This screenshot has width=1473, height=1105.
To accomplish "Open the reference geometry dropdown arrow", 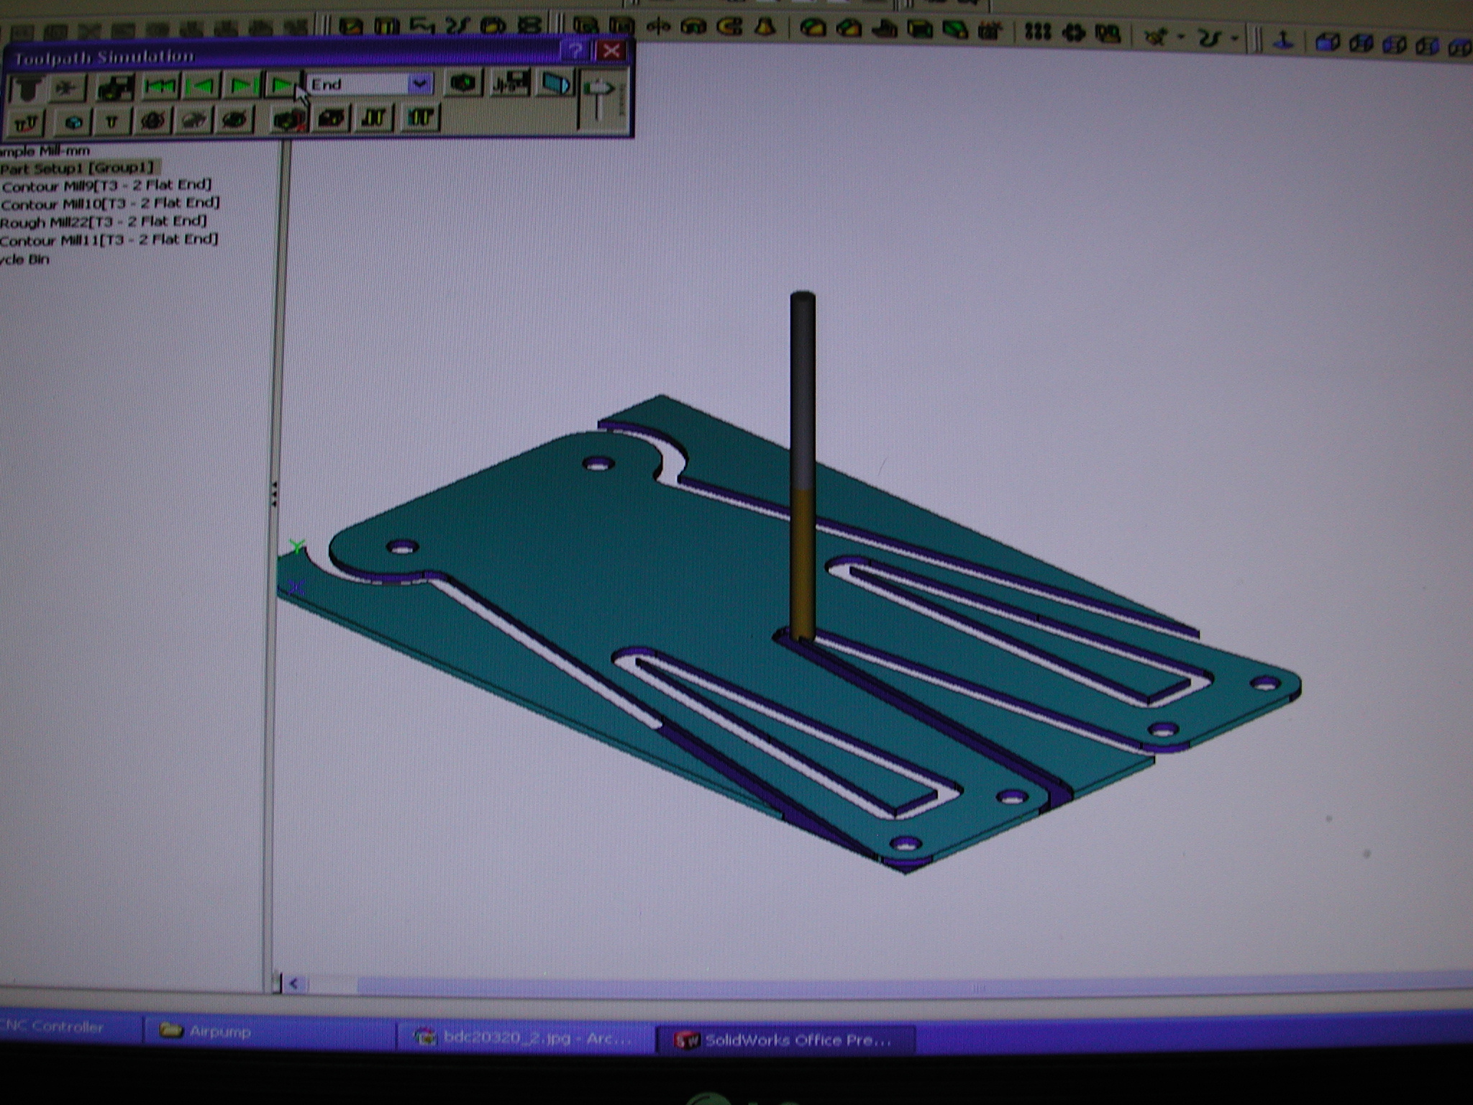I will (1180, 37).
